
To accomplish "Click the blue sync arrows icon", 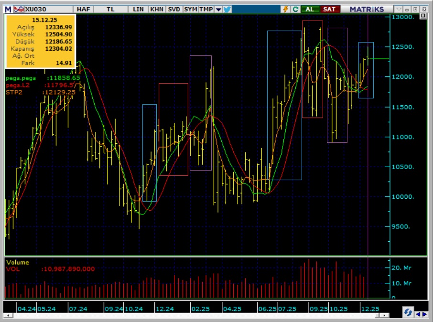I will pyautogui.click(x=408, y=312).
